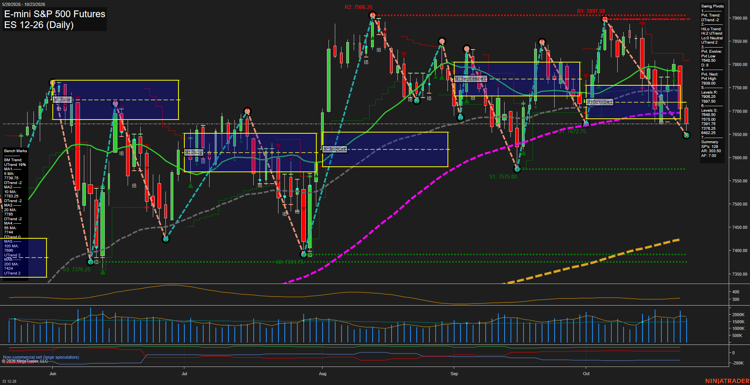750x385 pixels.
Task: Click the 5/20/2026 - 10/23/2026 date range
Action: (24, 4)
